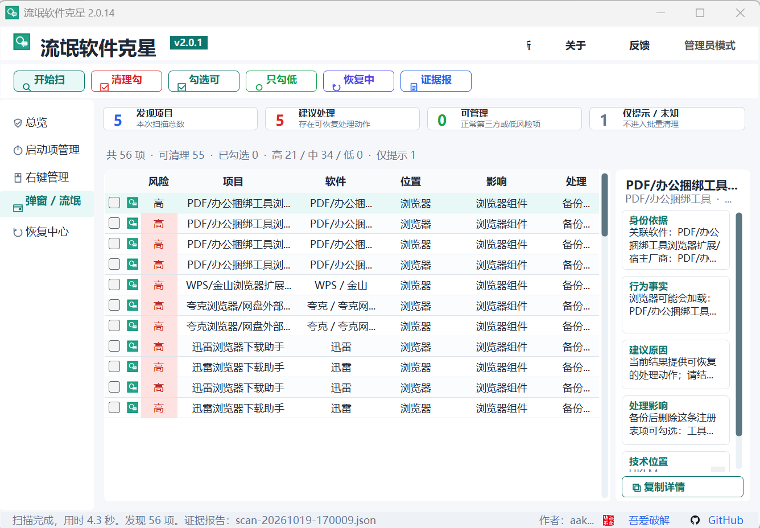
Task: Click the green icon in WPS/金山浏览器扩展 row
Action: (x=133, y=284)
